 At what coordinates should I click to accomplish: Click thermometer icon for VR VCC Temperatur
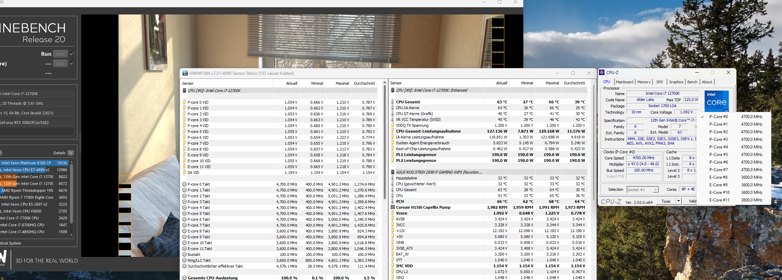coord(393,120)
